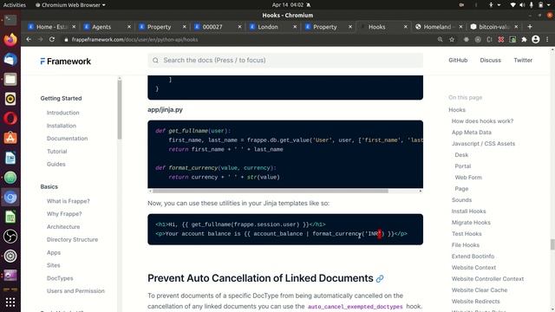Jump to How does hooks work? section

[x=482, y=121]
